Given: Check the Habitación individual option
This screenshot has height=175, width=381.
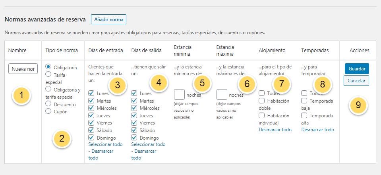Looking at the screenshot, I should pyautogui.click(x=262, y=115).
